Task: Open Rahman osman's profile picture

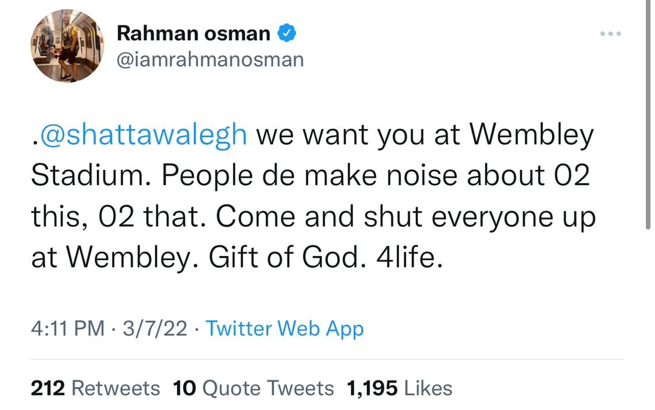Action: [67, 46]
